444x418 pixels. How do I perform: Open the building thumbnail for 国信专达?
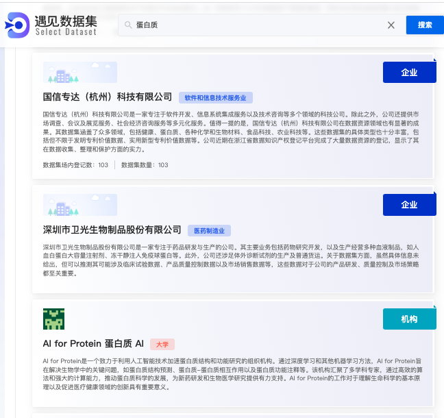pos(80,72)
